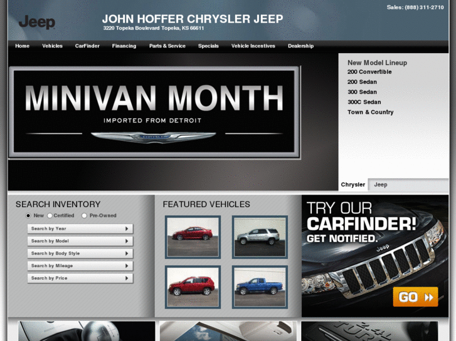Click the sunroof promo image at bottom
Image resolution: width=456 pixels, height=341 pixels.
(228, 331)
